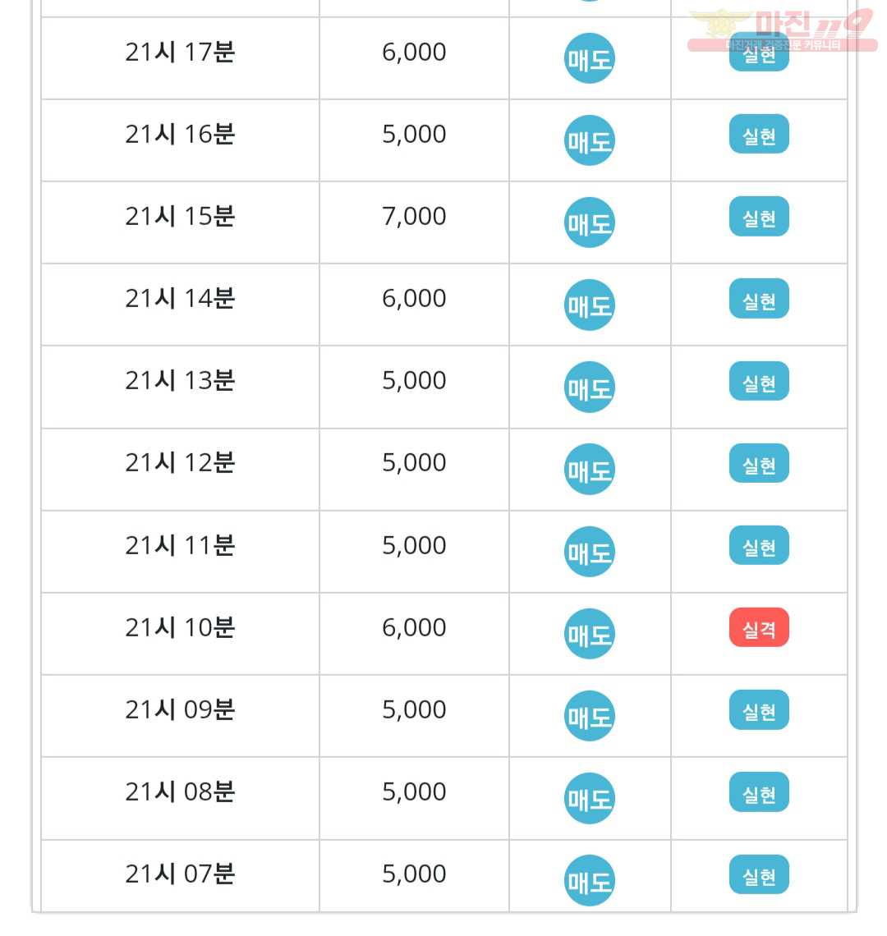The image size is (887, 936).
Task: Tap the 매도 circle in the 21시 10분 row
Action: (x=589, y=634)
